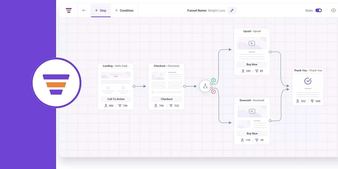The image size is (338, 169).
Task: Click Buy Now on the Downsell card
Action: click(x=252, y=134)
